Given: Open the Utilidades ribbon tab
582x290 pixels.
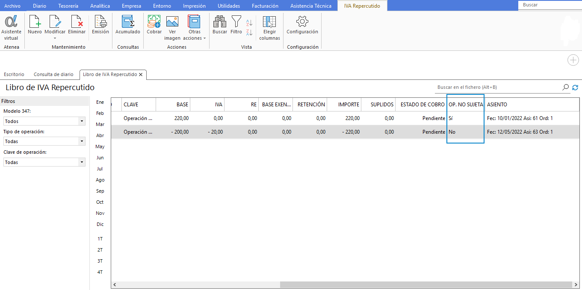Looking at the screenshot, I should coord(229,6).
